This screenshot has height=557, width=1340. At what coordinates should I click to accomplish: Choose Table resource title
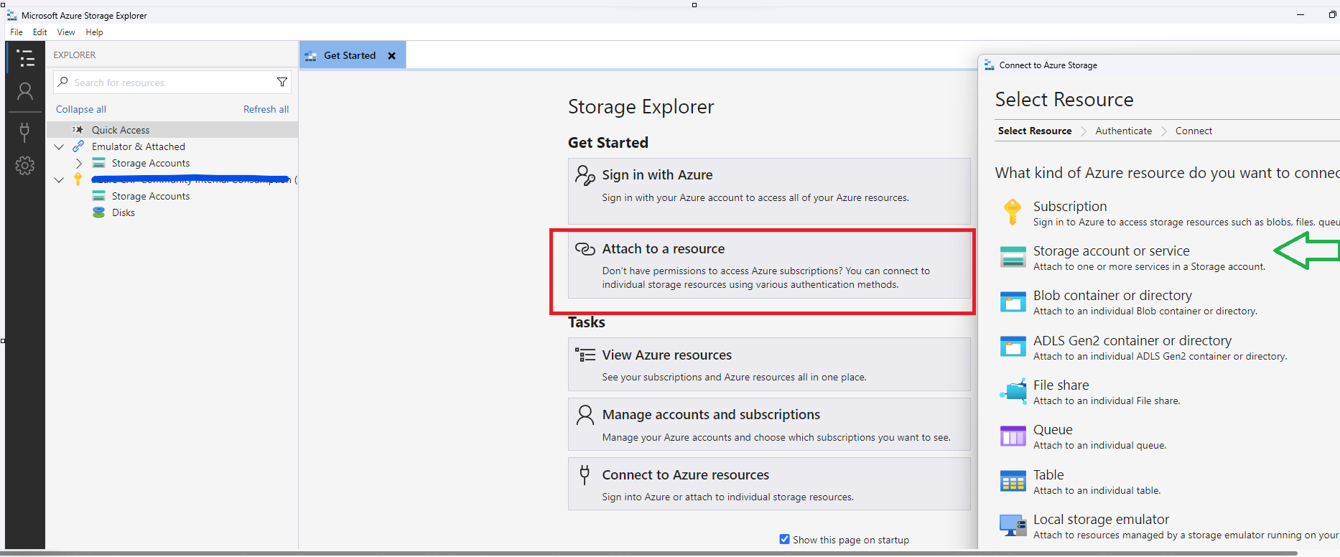(x=1048, y=474)
